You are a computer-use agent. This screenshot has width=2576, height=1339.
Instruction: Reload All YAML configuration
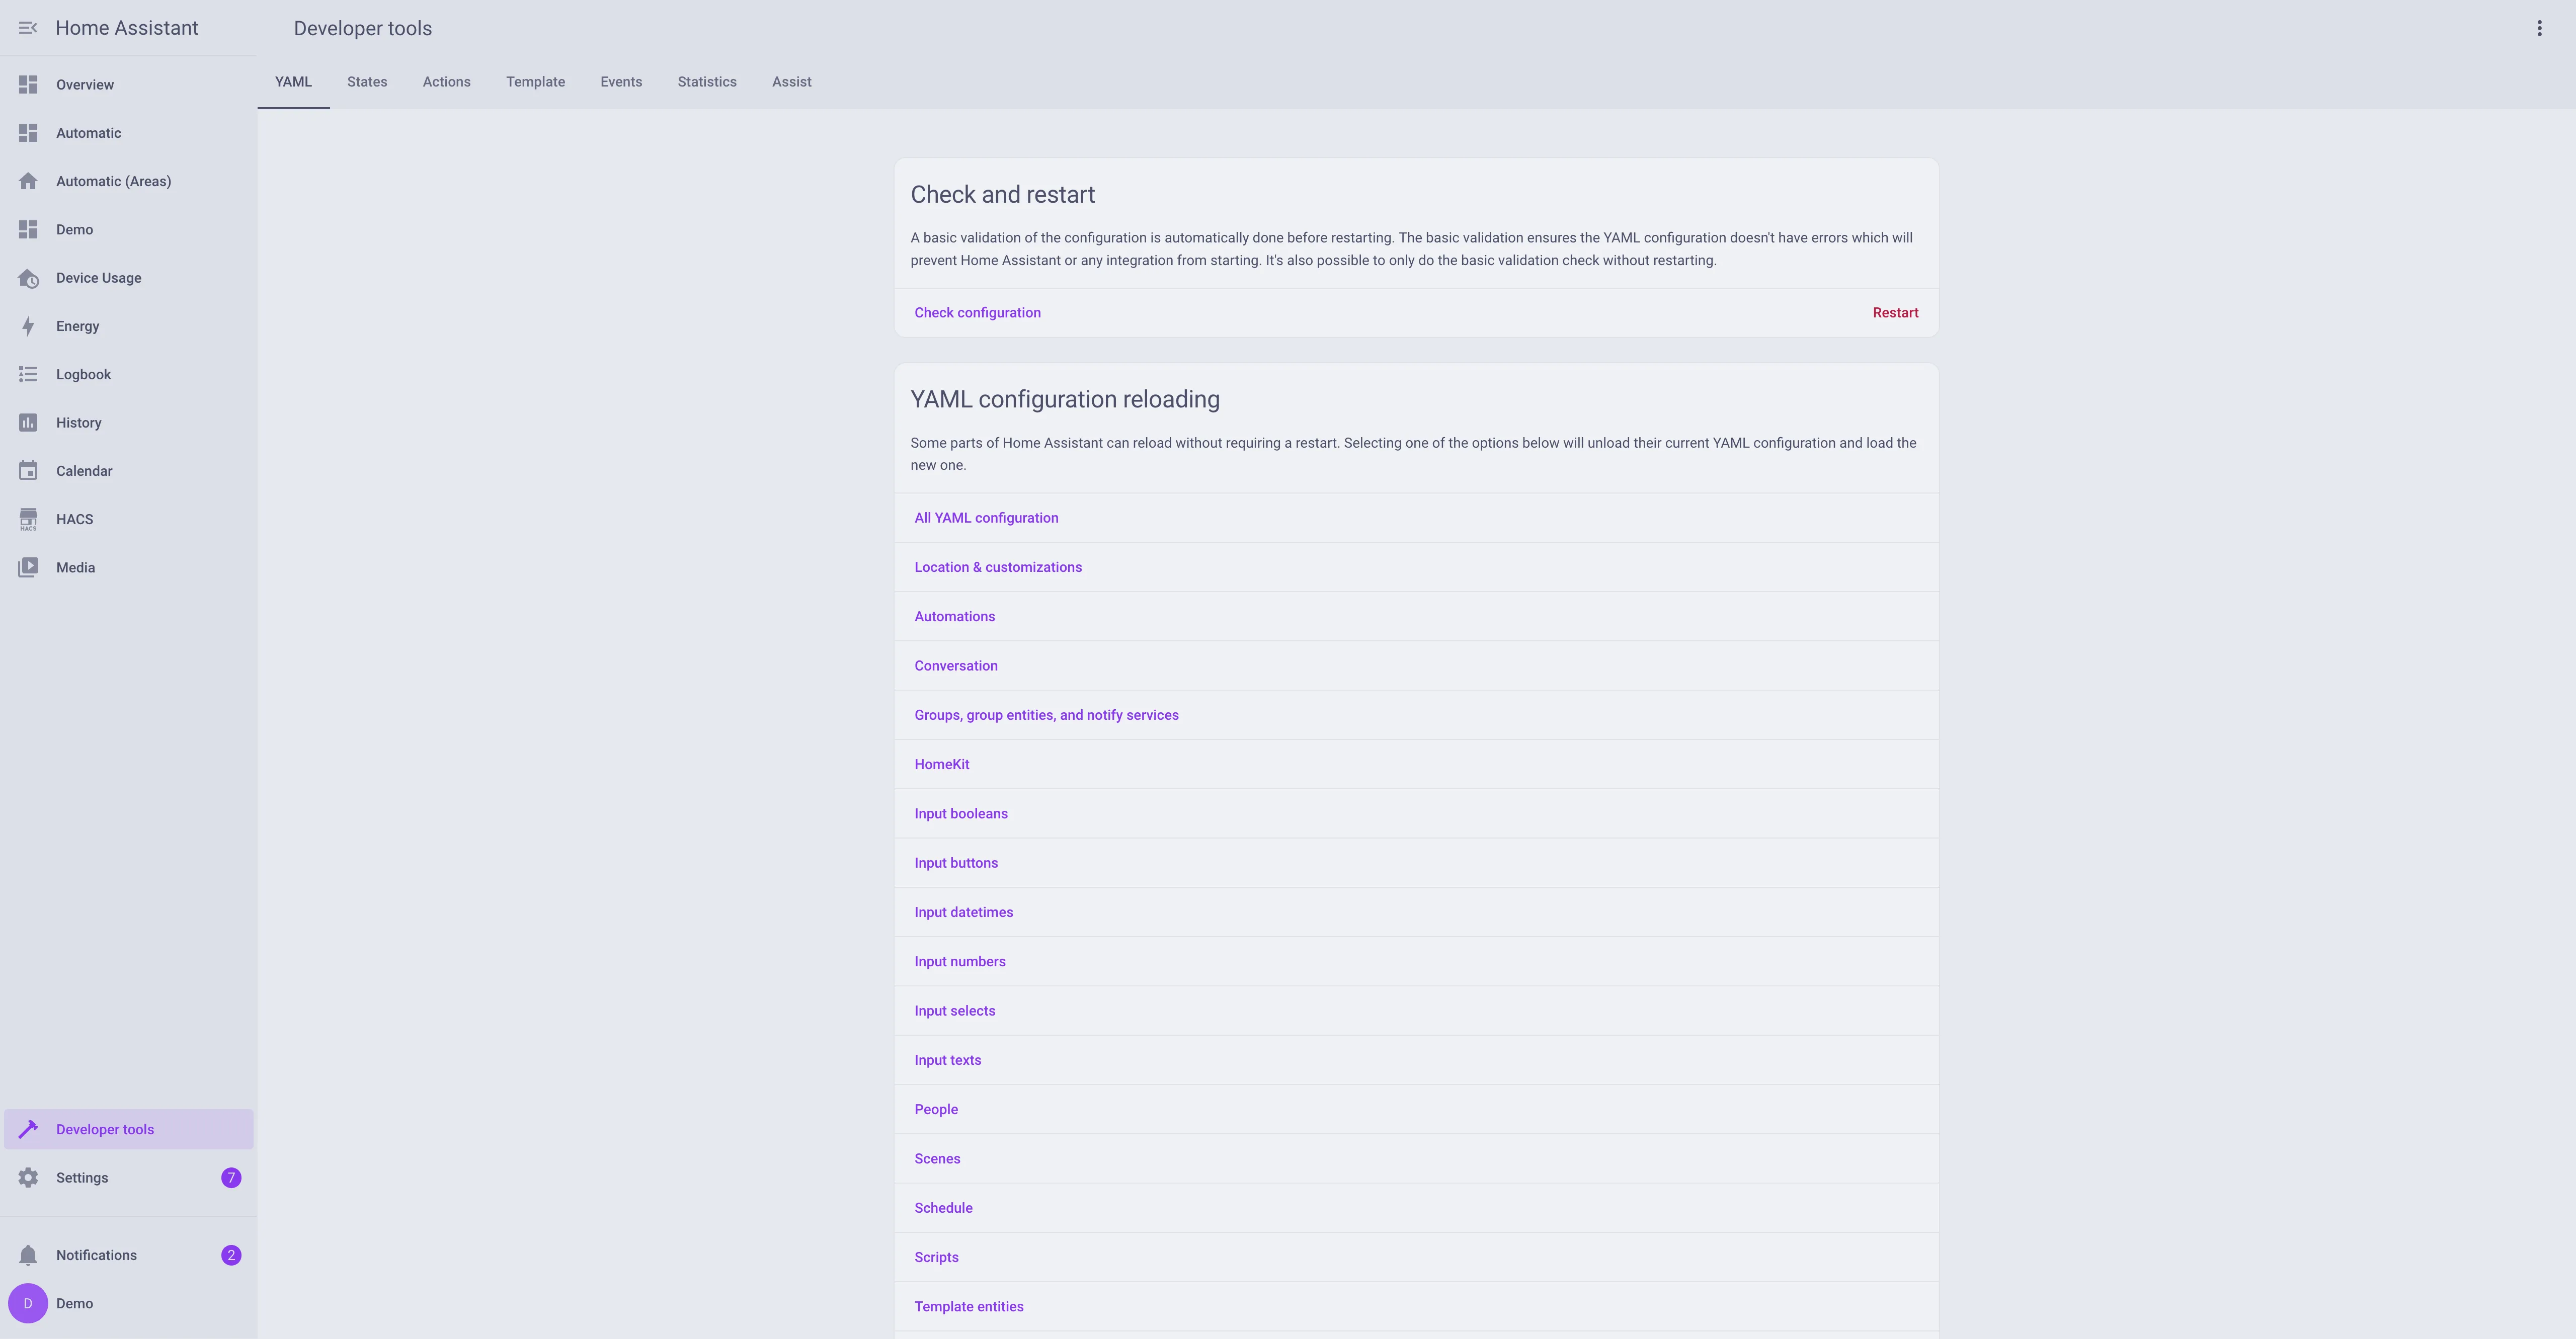986,518
